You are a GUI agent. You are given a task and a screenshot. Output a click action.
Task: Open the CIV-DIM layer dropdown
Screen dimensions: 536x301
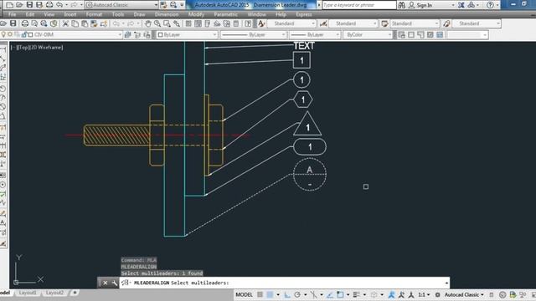tap(61, 35)
